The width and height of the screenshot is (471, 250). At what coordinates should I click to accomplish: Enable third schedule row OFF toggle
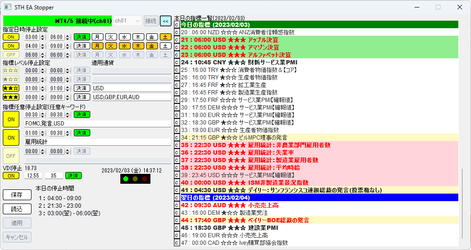tap(11, 55)
